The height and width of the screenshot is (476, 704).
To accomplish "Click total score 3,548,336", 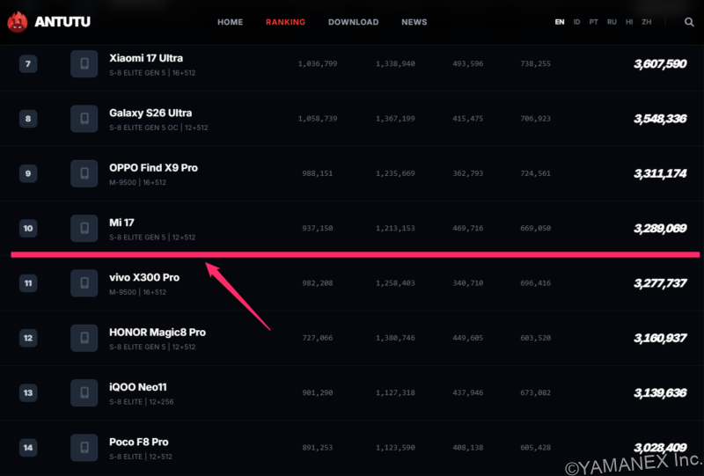I will tap(660, 119).
